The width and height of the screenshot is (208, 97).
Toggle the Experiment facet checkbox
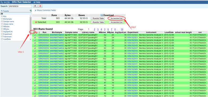(2, 34)
